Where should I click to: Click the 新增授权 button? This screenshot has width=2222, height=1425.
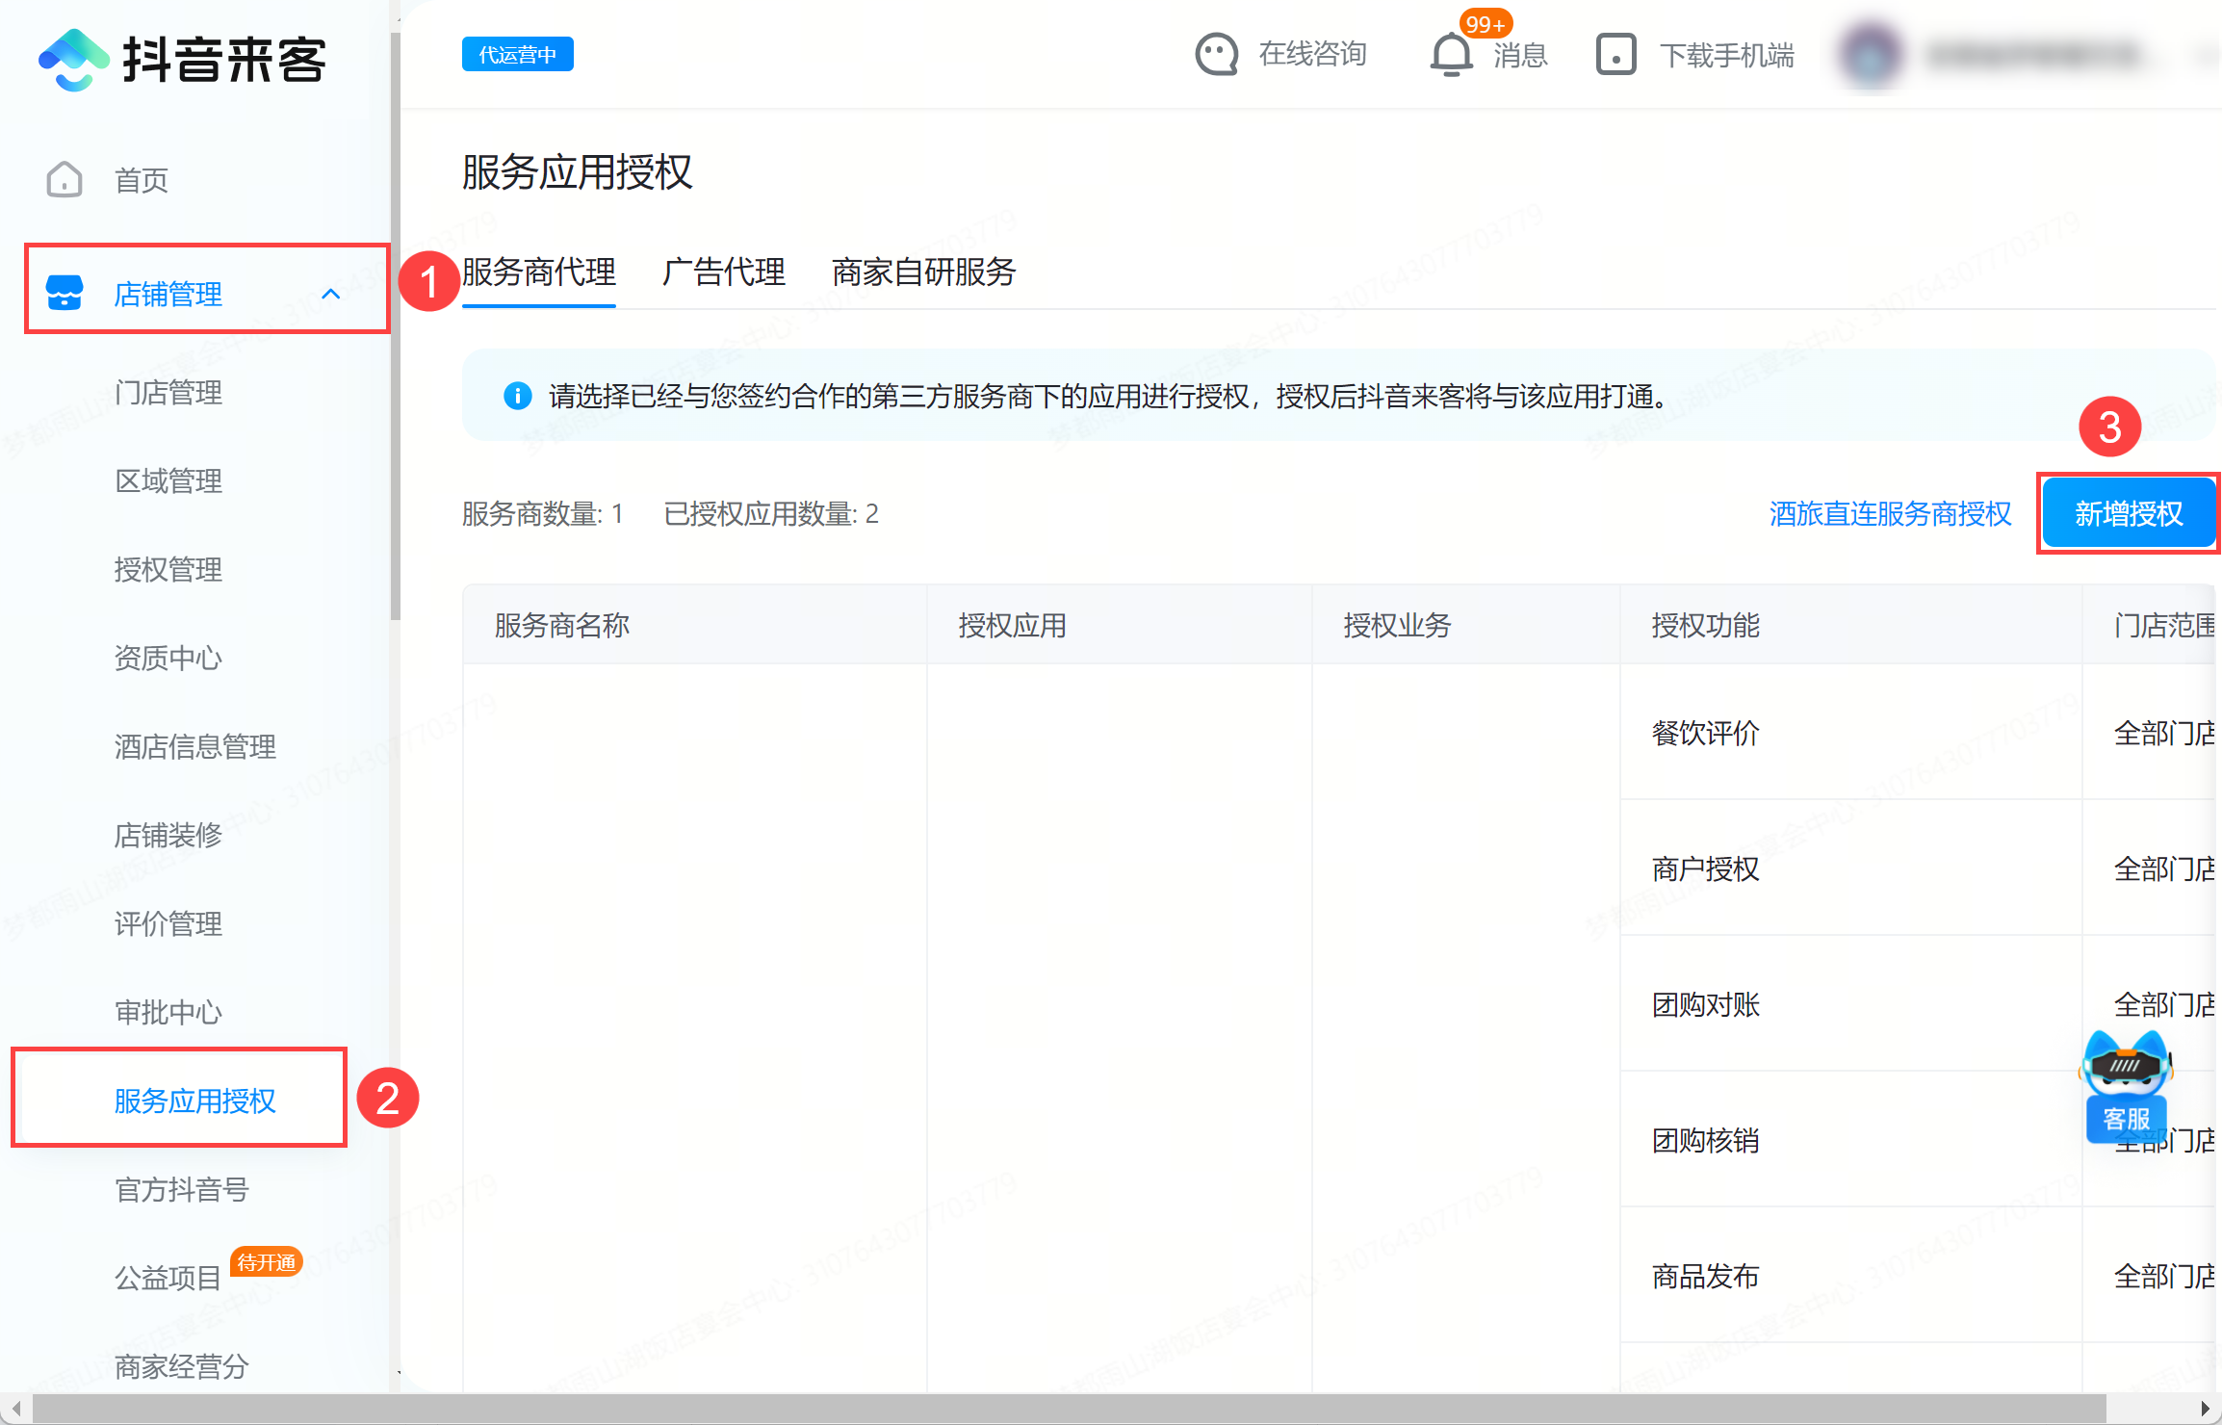2128,513
